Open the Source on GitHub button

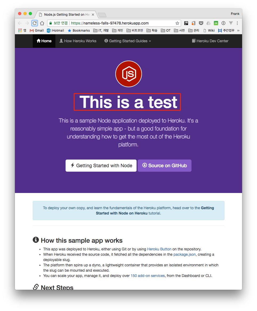pyautogui.click(x=165, y=165)
